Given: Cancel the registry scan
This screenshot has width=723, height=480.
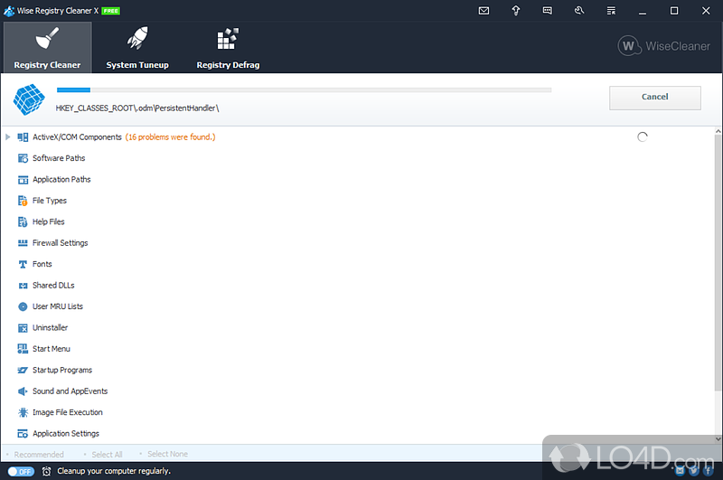Looking at the screenshot, I should tap(654, 98).
